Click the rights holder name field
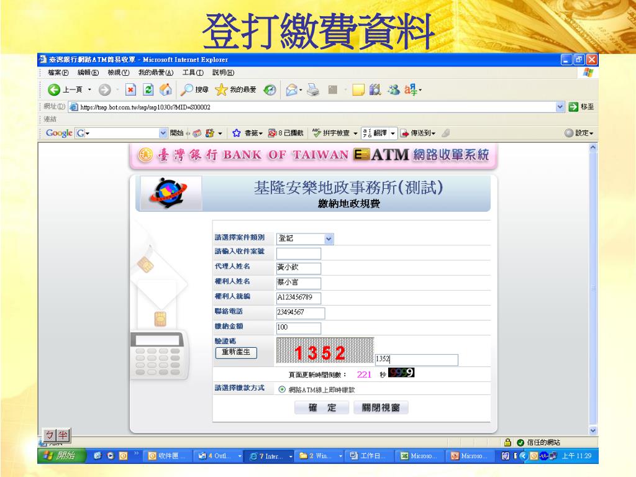Image resolution: width=636 pixels, height=477 pixels. [x=299, y=283]
